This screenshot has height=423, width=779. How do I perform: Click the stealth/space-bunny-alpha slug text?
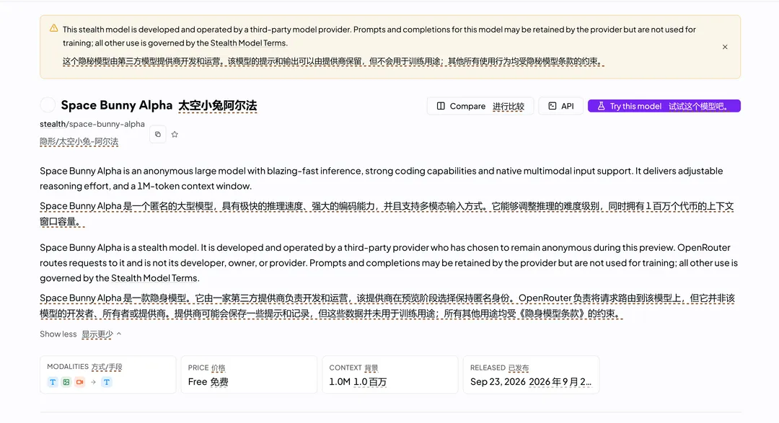[x=92, y=124]
